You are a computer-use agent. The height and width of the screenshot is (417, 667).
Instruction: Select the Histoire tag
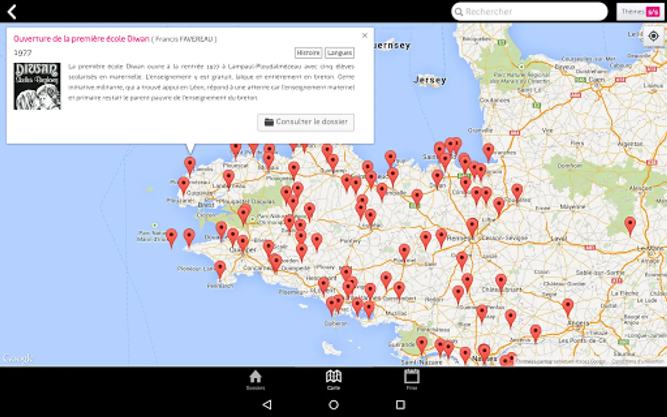[308, 53]
